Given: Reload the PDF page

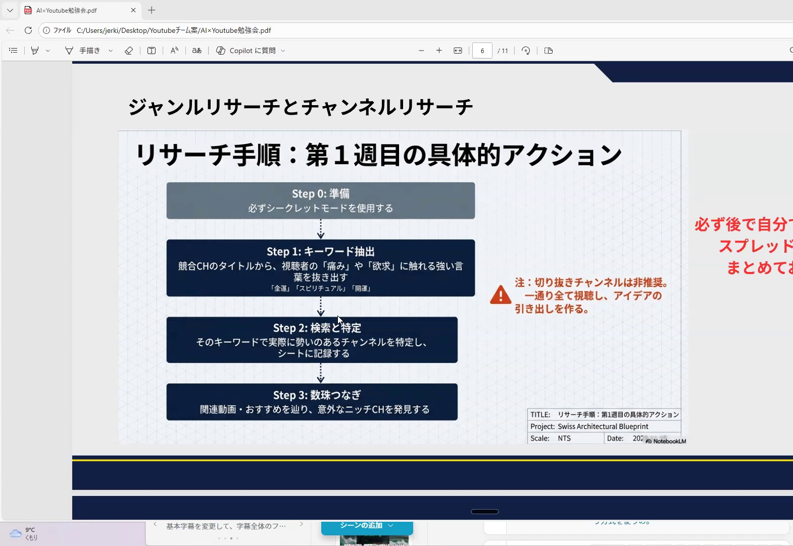Looking at the screenshot, I should (x=28, y=30).
